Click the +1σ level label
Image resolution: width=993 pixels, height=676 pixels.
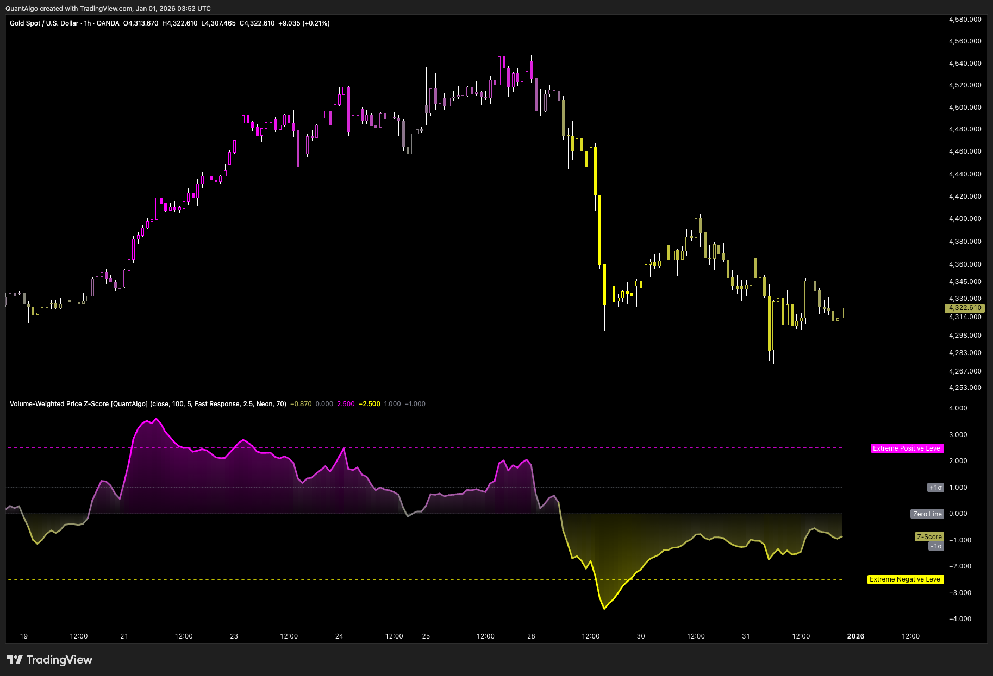coord(935,488)
